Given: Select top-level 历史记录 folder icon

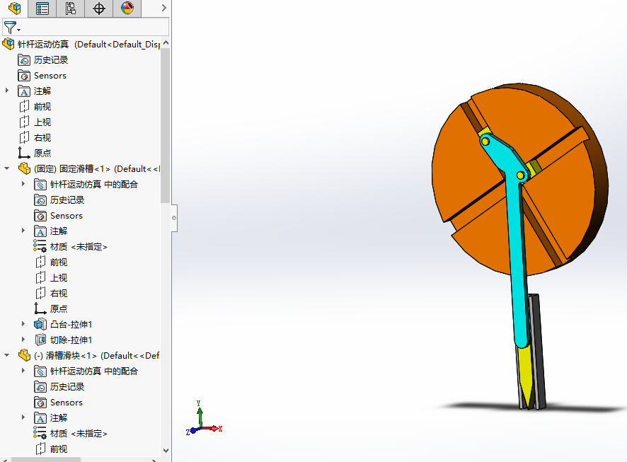Looking at the screenshot, I should pos(24,60).
